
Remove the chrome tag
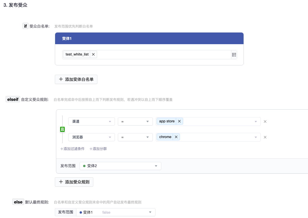tap(176, 137)
